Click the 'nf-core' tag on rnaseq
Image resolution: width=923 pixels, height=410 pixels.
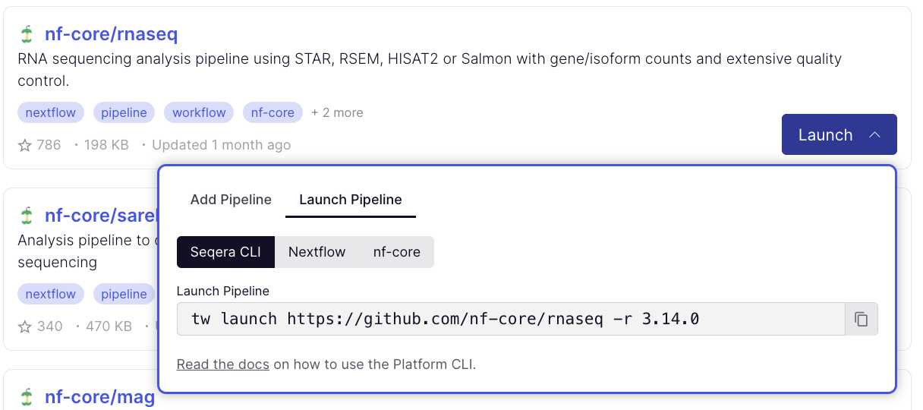[272, 112]
